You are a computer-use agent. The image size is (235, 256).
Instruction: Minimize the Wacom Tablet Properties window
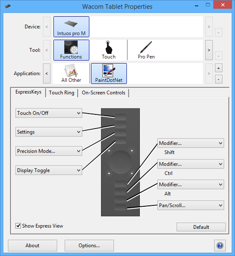pyautogui.click(x=197, y=5)
